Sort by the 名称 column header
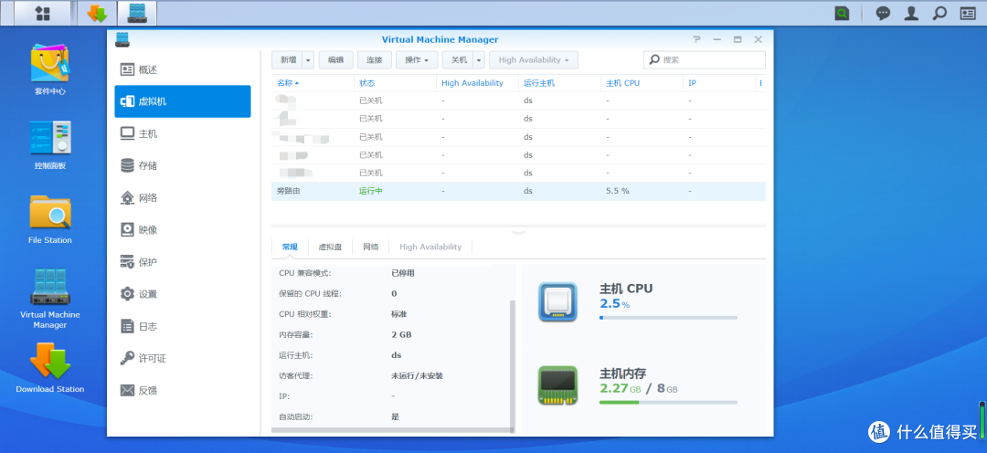Image resolution: width=987 pixels, height=453 pixels. coord(313,83)
